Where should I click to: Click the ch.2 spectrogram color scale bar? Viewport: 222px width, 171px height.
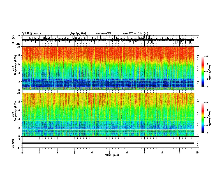click(x=203, y=118)
